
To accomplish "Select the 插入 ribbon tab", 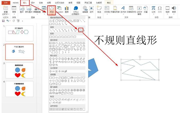I will tap(25, 3).
